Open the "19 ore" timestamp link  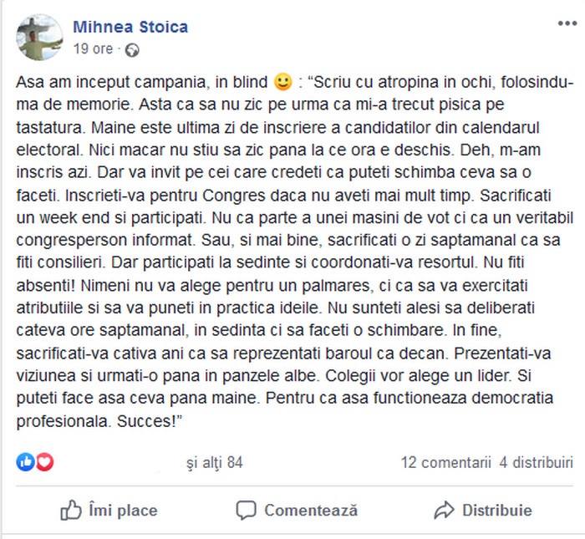pos(93,48)
